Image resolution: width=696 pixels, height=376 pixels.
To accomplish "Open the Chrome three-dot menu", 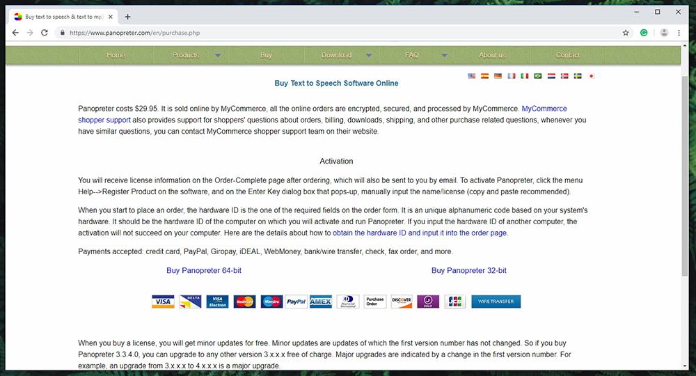I will coord(679,33).
